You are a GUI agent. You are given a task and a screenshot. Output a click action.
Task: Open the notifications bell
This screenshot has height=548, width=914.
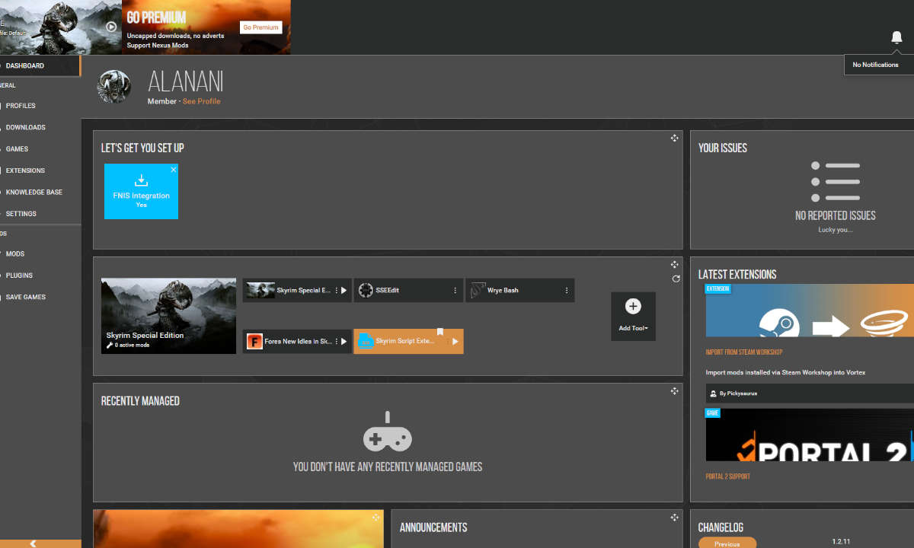click(x=896, y=37)
